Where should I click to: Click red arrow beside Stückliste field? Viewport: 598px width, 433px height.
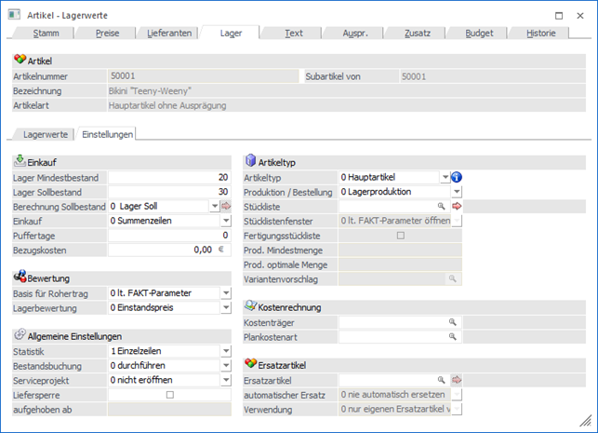pyautogui.click(x=457, y=206)
